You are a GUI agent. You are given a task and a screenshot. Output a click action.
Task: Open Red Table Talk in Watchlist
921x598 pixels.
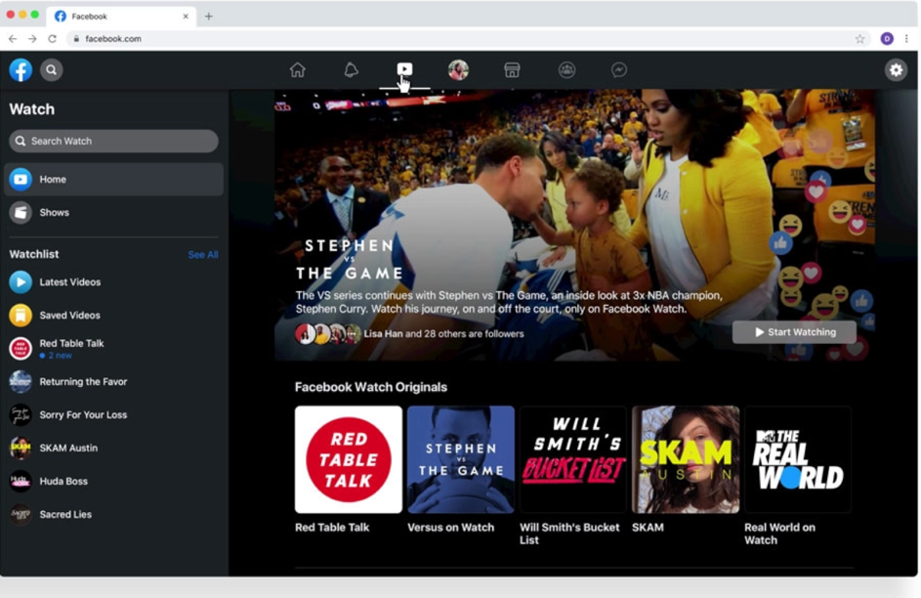(x=113, y=348)
